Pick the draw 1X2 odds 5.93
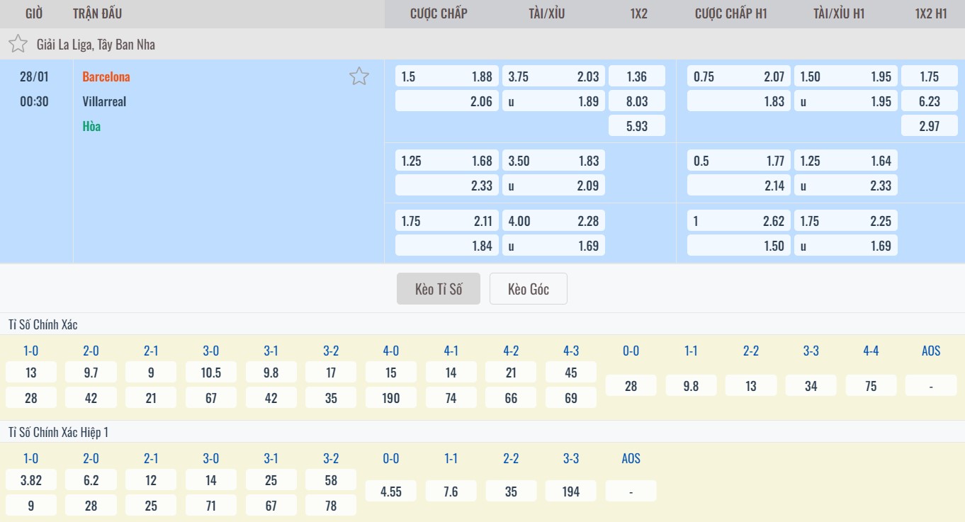Screen dimensions: 965x522 click(637, 126)
